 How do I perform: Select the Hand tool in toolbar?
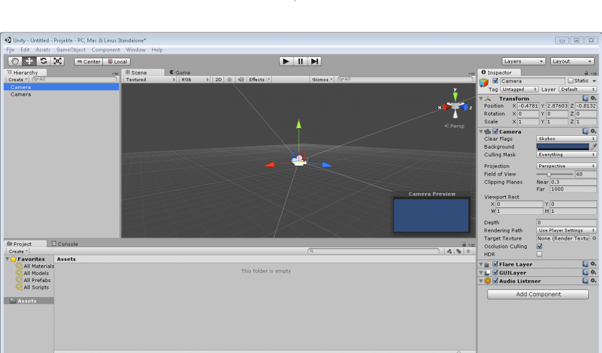tap(15, 61)
